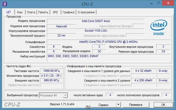Click the Haswell code name field
The width and height of the screenshot is (176, 110).
click(x=62, y=26)
